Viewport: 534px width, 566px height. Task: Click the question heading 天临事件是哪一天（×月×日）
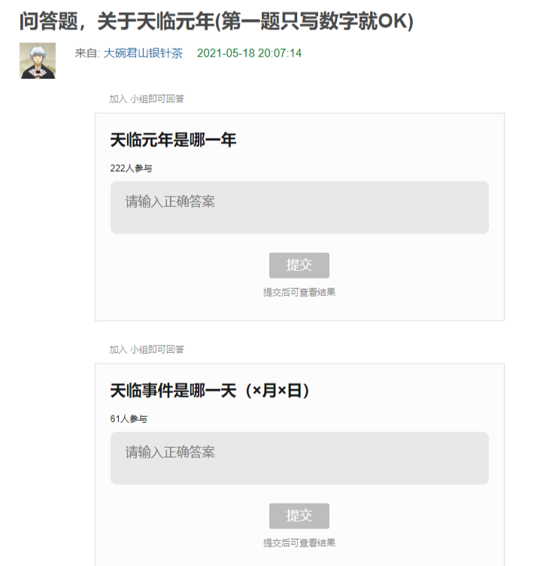click(210, 391)
